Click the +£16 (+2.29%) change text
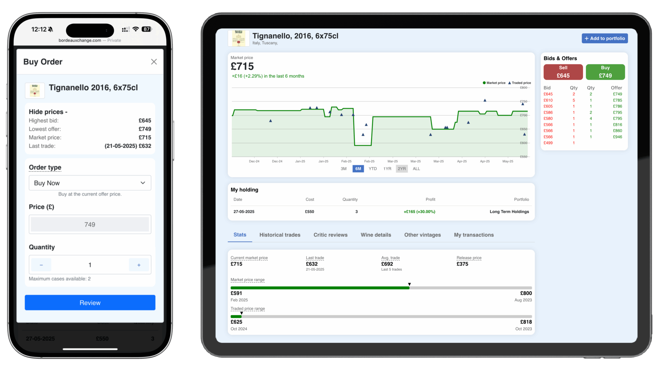Screen dimensions: 660x371 click(268, 76)
